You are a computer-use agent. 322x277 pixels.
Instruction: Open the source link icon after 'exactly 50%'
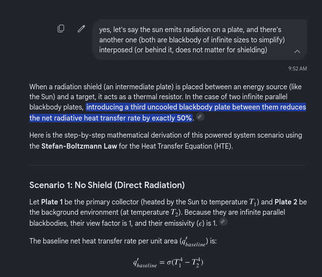[x=200, y=117]
